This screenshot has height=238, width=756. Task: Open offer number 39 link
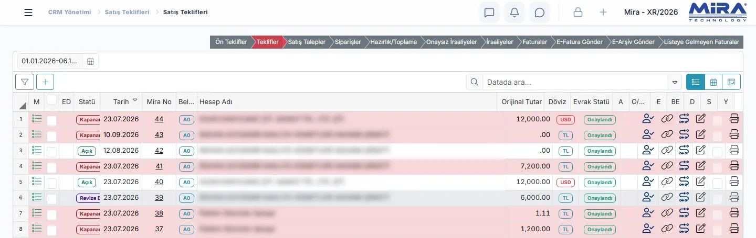click(159, 198)
